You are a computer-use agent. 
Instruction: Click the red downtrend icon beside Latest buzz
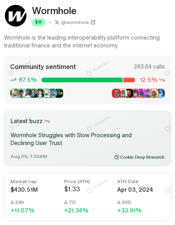point(47,121)
